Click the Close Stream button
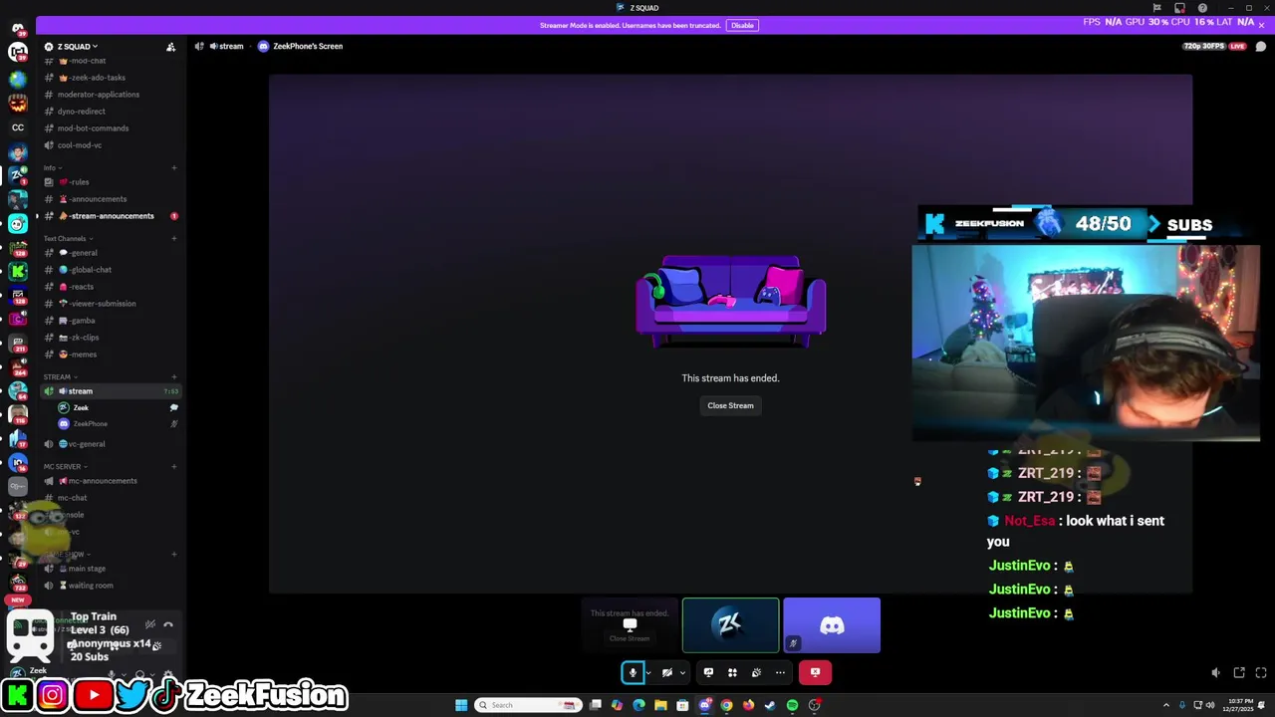Image resolution: width=1275 pixels, height=717 pixels. tap(730, 405)
